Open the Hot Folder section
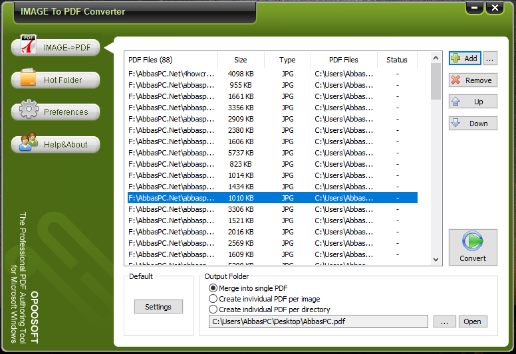The height and width of the screenshot is (354, 516). [55, 80]
